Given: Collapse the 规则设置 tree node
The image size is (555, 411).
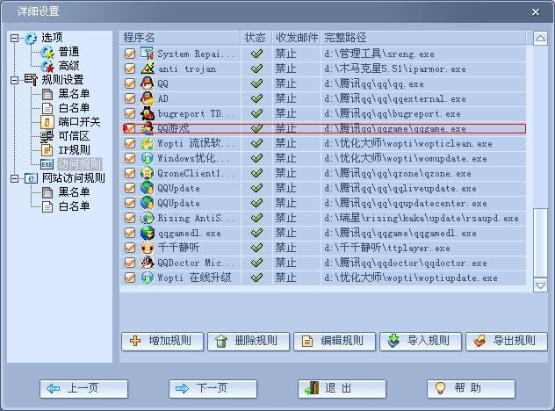Looking at the screenshot, I should click(x=15, y=80).
